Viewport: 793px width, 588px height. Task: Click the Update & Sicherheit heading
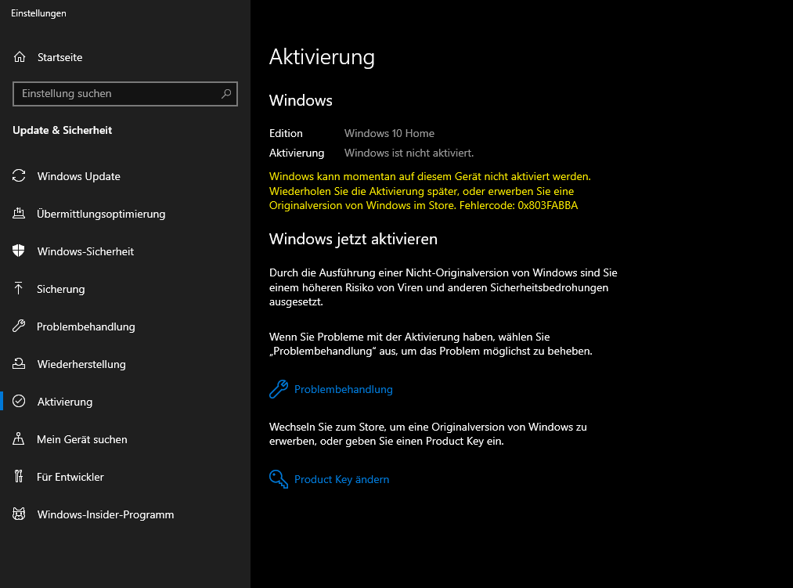pos(62,130)
